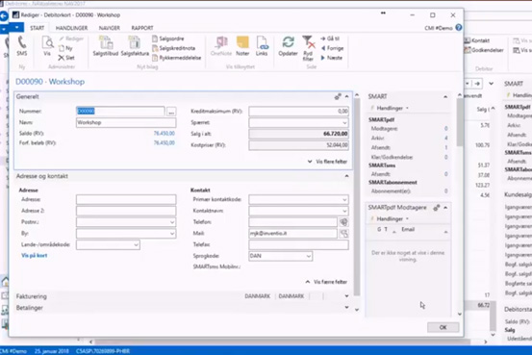The image size is (532, 355).
Task: Click the Telefax input field
Action: click(x=298, y=244)
